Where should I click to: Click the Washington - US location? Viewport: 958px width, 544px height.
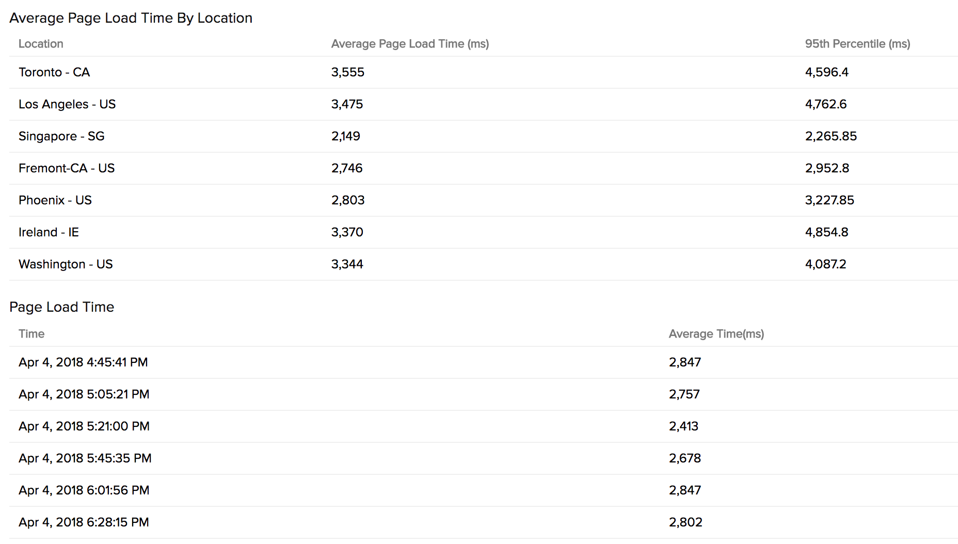point(66,264)
